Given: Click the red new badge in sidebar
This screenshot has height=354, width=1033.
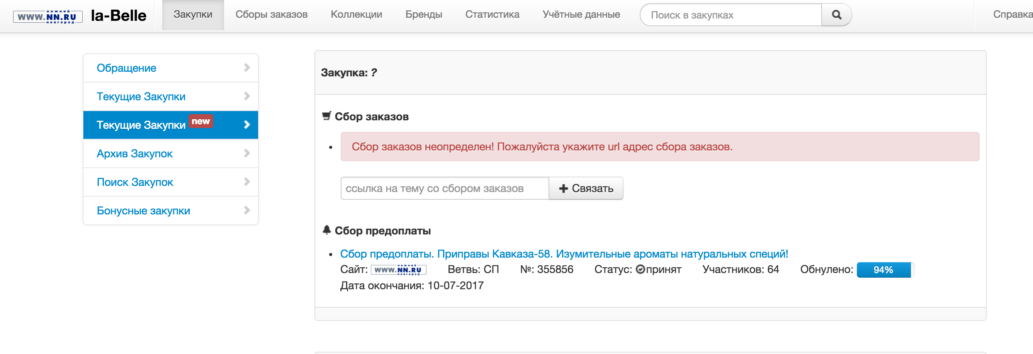Looking at the screenshot, I should 200,121.
